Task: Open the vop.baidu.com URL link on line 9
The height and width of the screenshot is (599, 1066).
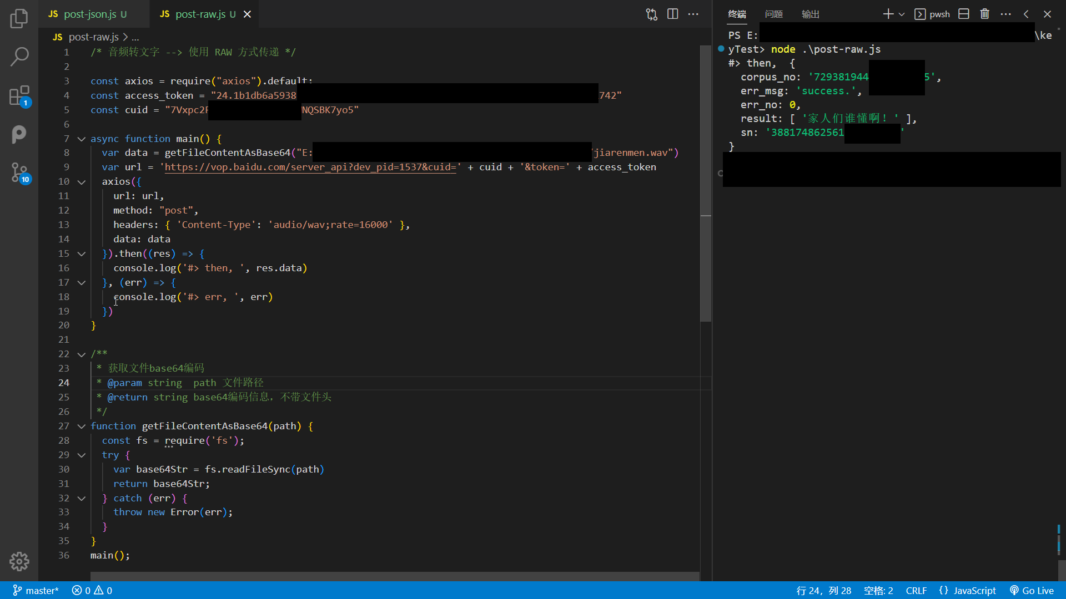Action: point(310,167)
